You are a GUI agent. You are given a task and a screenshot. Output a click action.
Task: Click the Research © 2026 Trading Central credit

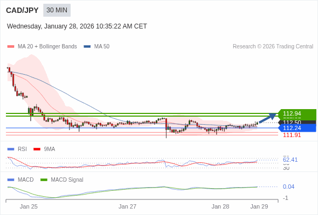[x=273, y=47]
